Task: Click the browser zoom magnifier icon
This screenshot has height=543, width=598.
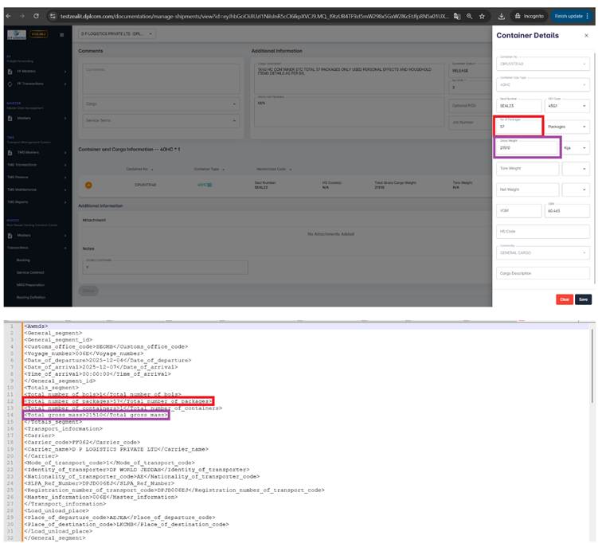Action: tap(469, 16)
